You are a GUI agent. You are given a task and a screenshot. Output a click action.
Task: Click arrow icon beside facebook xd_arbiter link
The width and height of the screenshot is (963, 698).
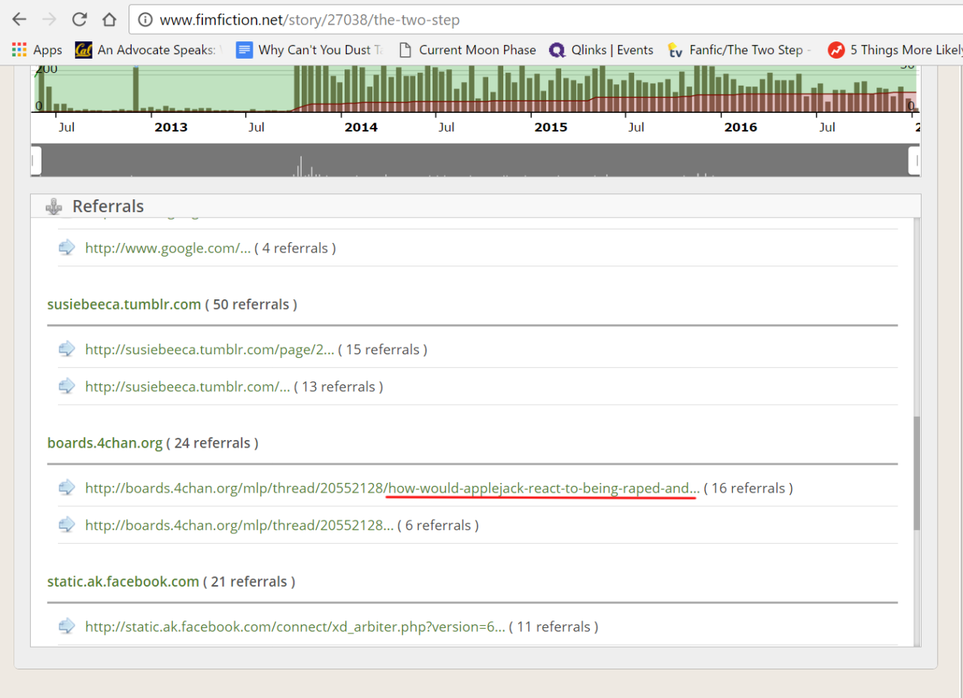pos(67,626)
